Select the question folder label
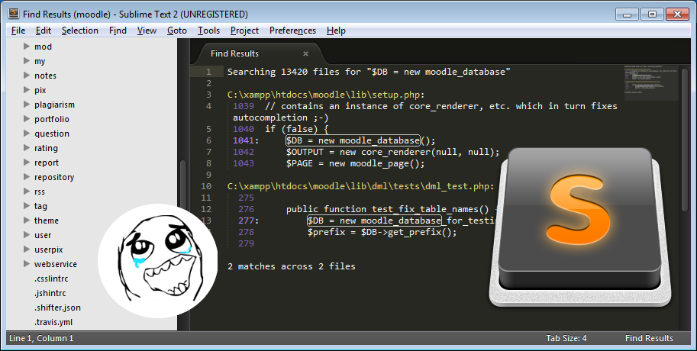This screenshot has height=351, width=697. (52, 134)
